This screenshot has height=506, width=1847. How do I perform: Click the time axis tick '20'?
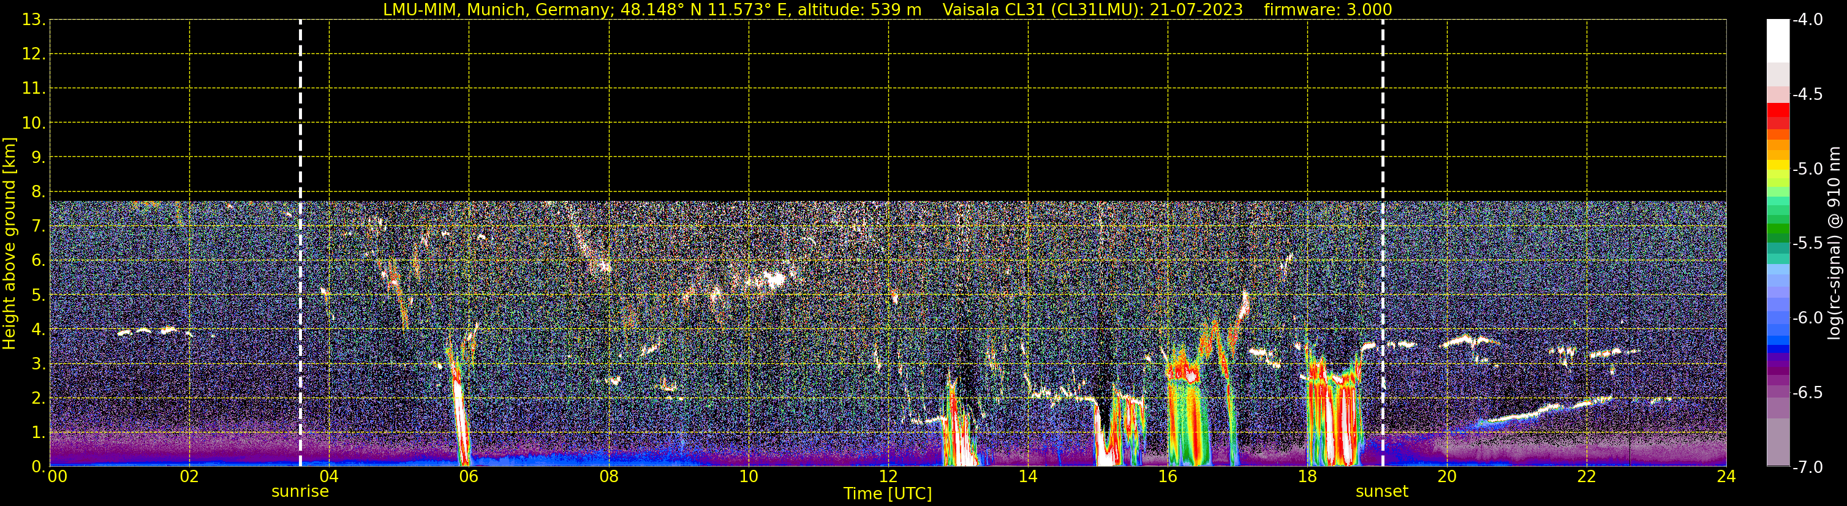pos(1447,477)
